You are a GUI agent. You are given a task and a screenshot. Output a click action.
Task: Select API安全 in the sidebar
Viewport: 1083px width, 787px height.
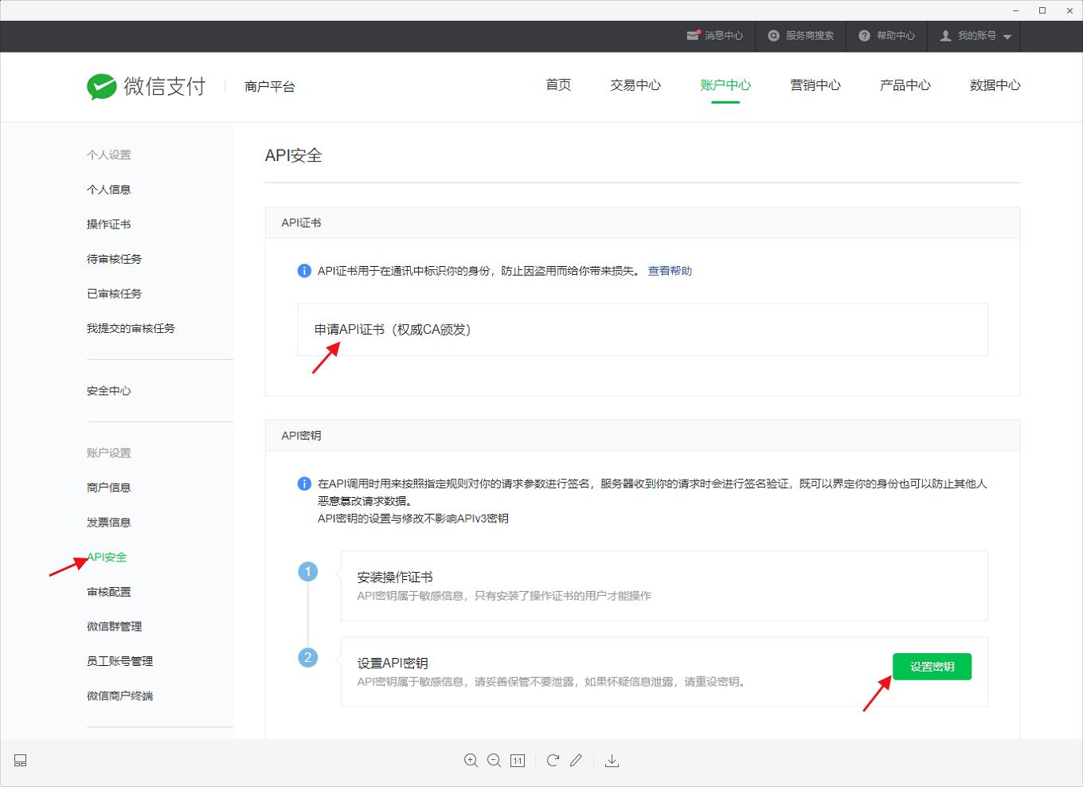click(x=107, y=557)
